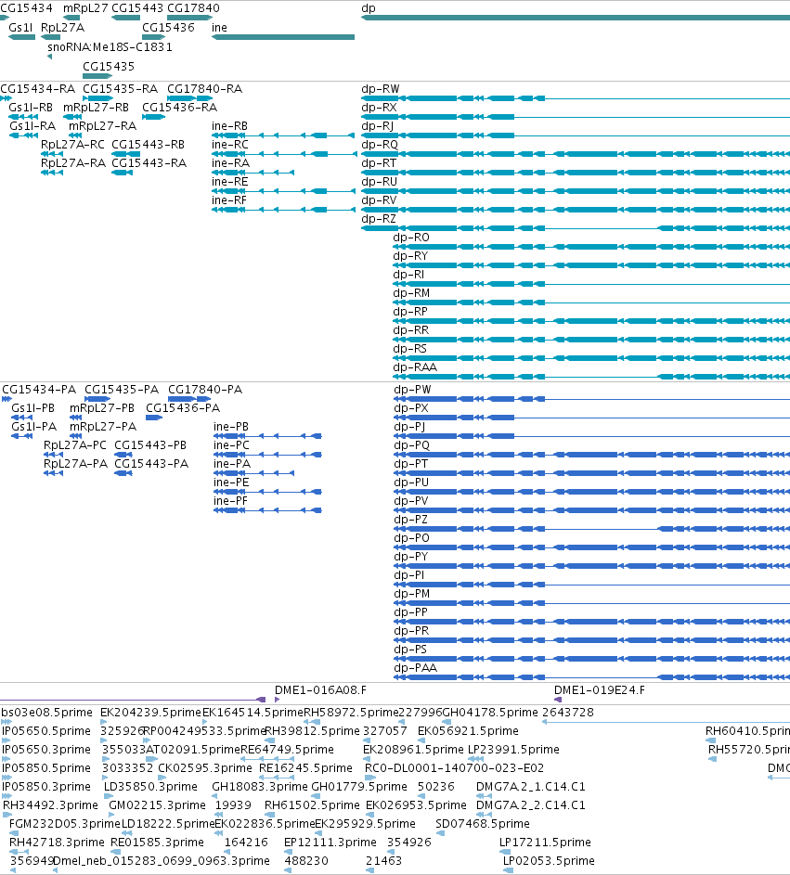
Task: Open transcript mRpL27-RB label
Action: pyautogui.click(x=96, y=108)
